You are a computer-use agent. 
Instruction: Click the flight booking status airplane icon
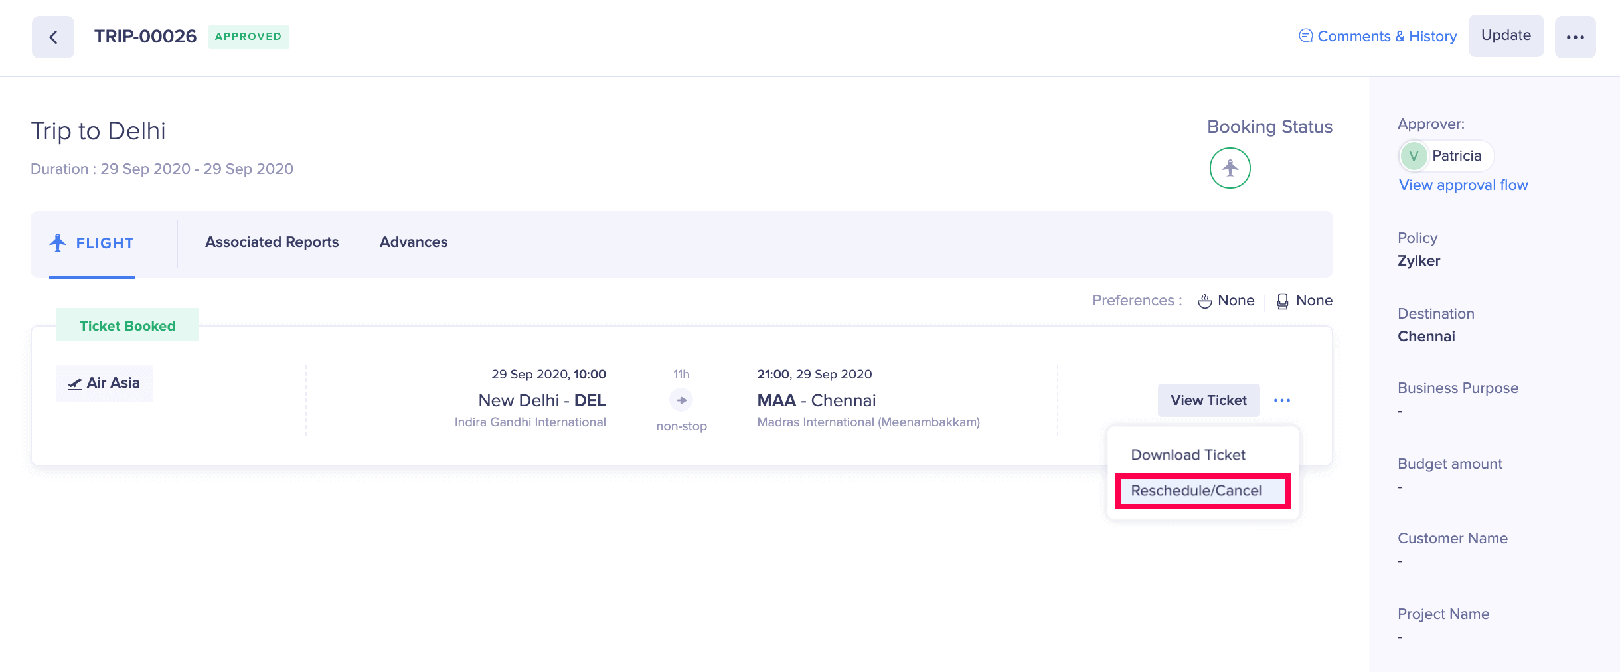tap(1230, 168)
